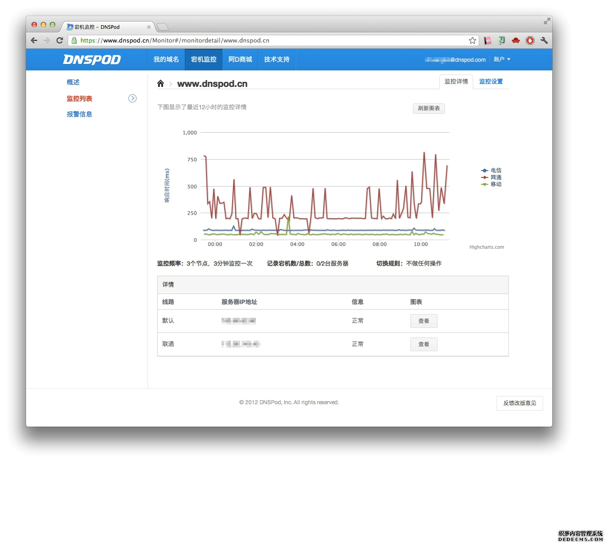This screenshot has height=546, width=608.
Task: Click the 默认 line cell in the table
Action: (x=168, y=321)
